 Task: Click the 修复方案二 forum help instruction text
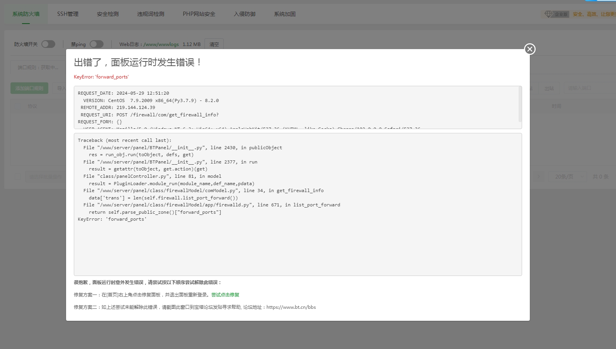pos(195,307)
